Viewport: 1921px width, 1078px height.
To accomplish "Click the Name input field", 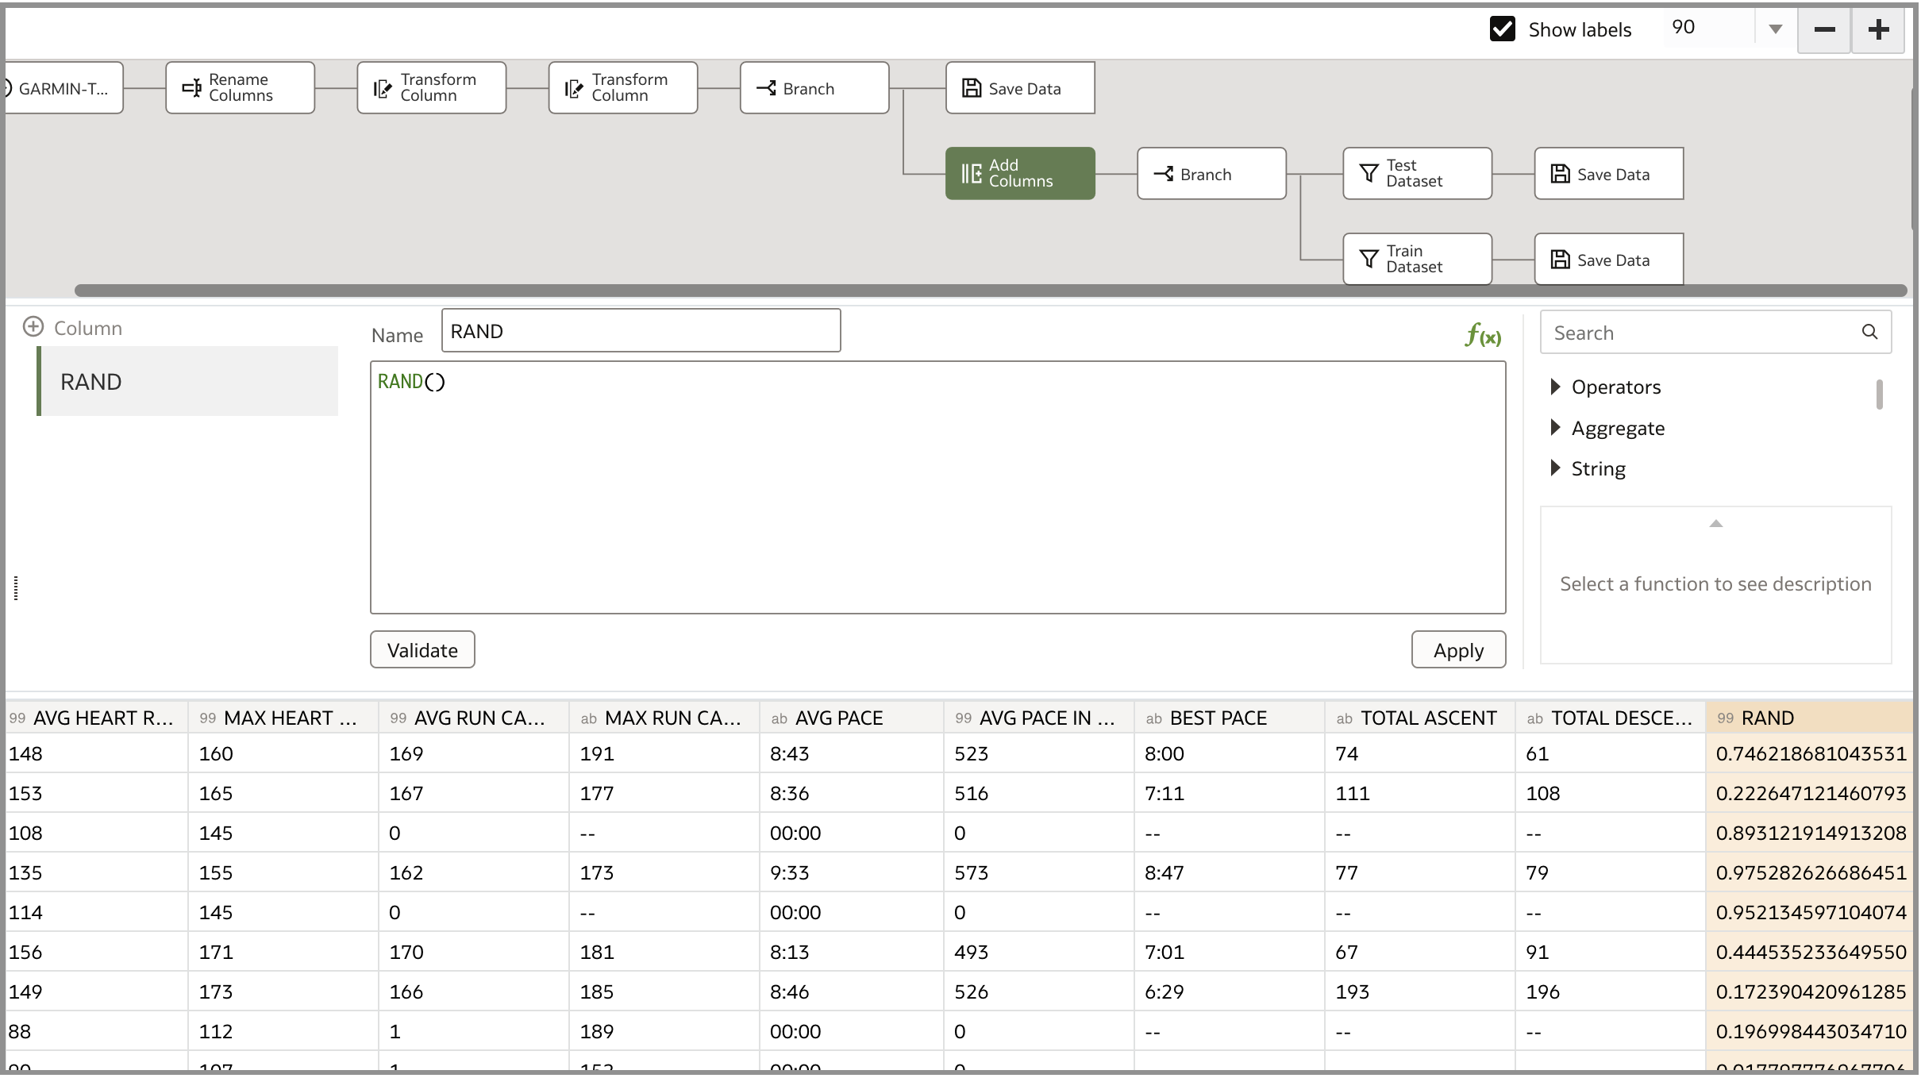I will click(x=640, y=331).
